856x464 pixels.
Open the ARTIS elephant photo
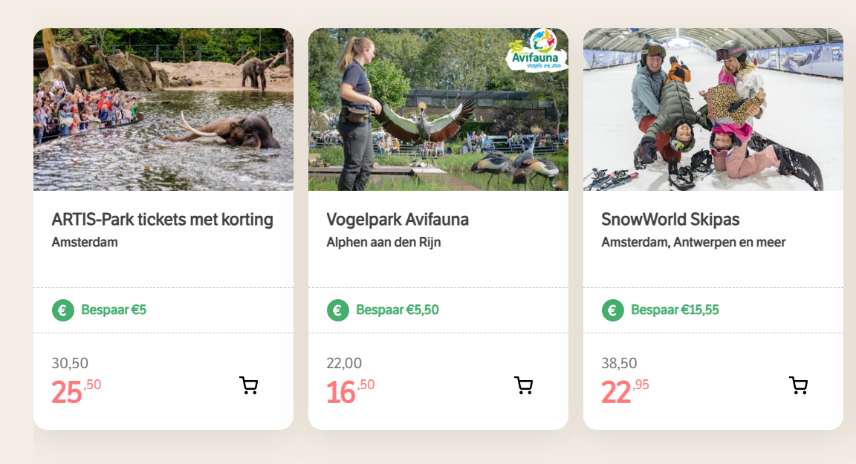(x=163, y=109)
